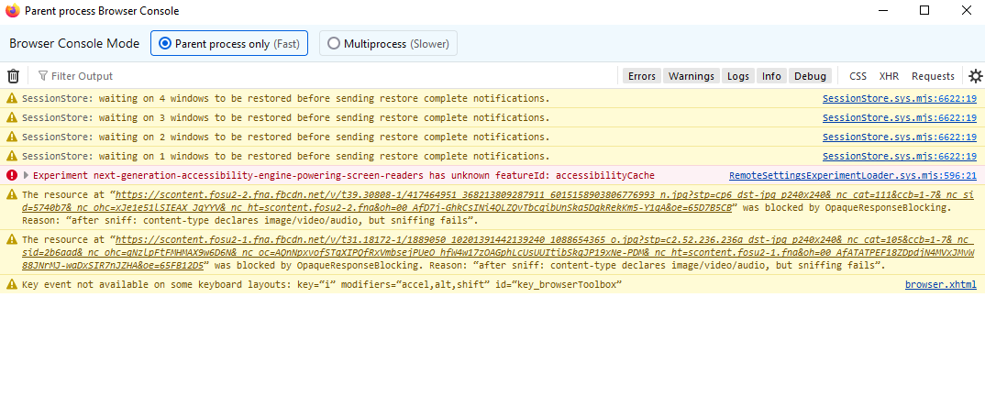The height and width of the screenshot is (418, 985).
Task: Toggle the Debug filter
Action: (x=811, y=76)
